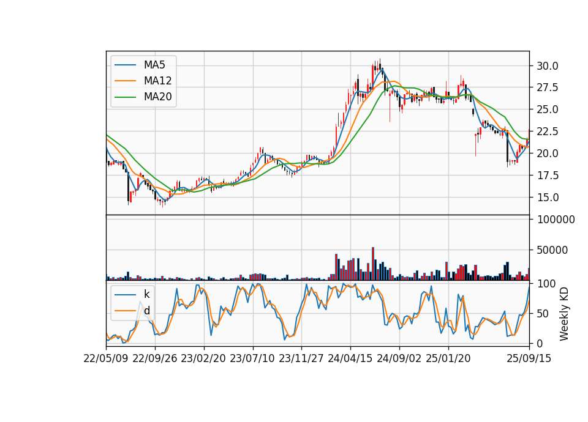The image size is (588, 422).
Task: Click the 100000 volume axis label
Action: pyautogui.click(x=556, y=220)
